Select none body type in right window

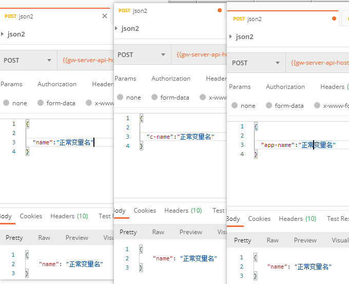tap(235, 105)
